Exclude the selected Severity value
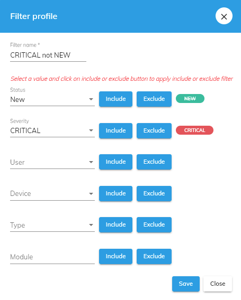 pos(154,130)
